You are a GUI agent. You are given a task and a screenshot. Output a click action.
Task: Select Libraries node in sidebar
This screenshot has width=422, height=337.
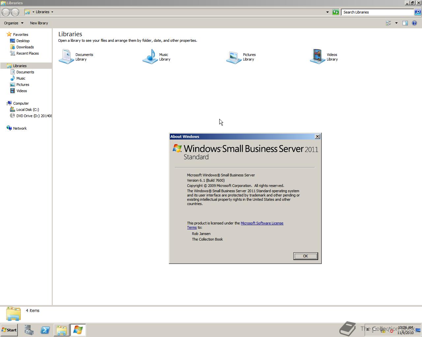[20, 66]
